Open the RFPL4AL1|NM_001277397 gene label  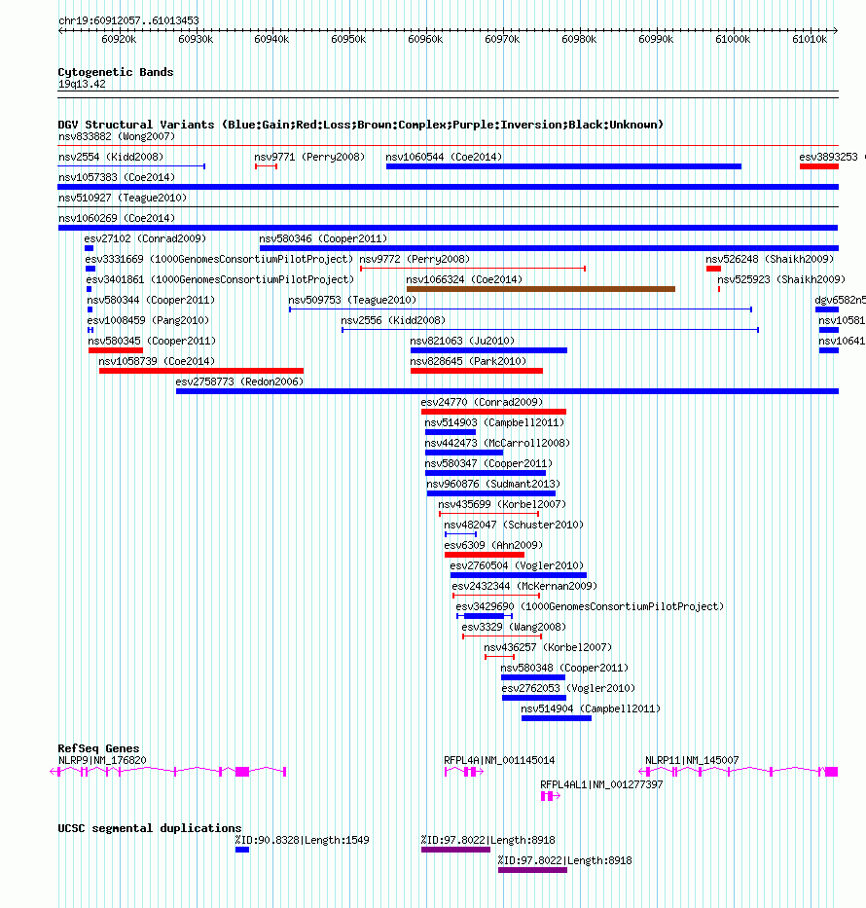(601, 784)
